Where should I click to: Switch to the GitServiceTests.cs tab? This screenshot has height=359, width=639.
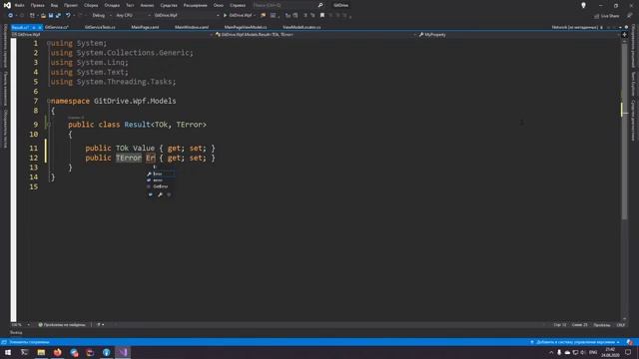(x=100, y=27)
